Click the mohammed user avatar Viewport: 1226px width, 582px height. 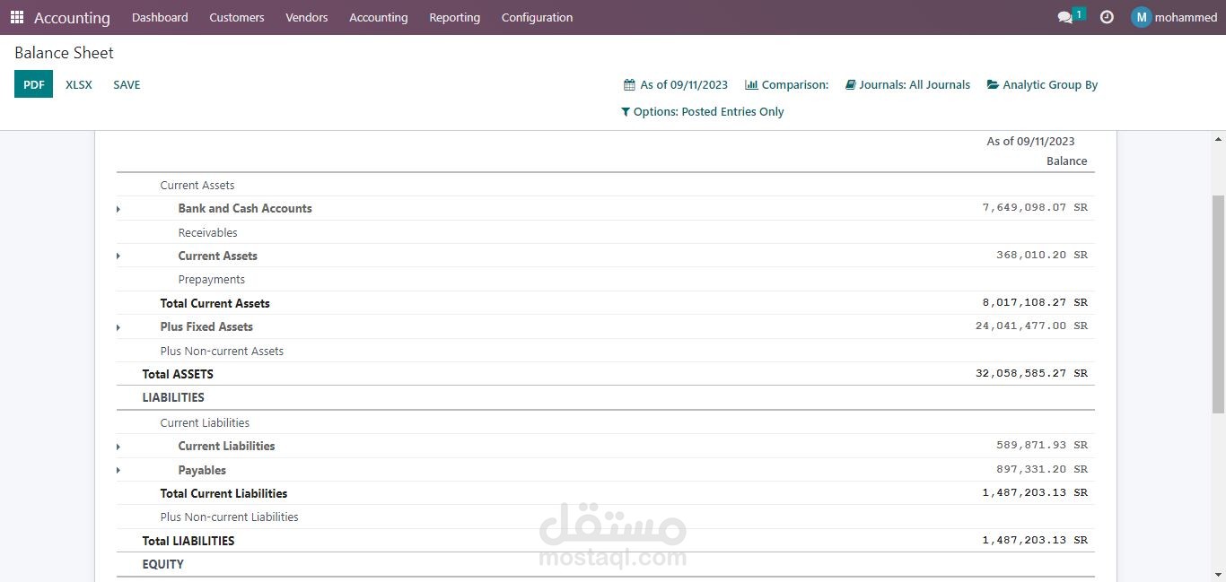(1141, 17)
